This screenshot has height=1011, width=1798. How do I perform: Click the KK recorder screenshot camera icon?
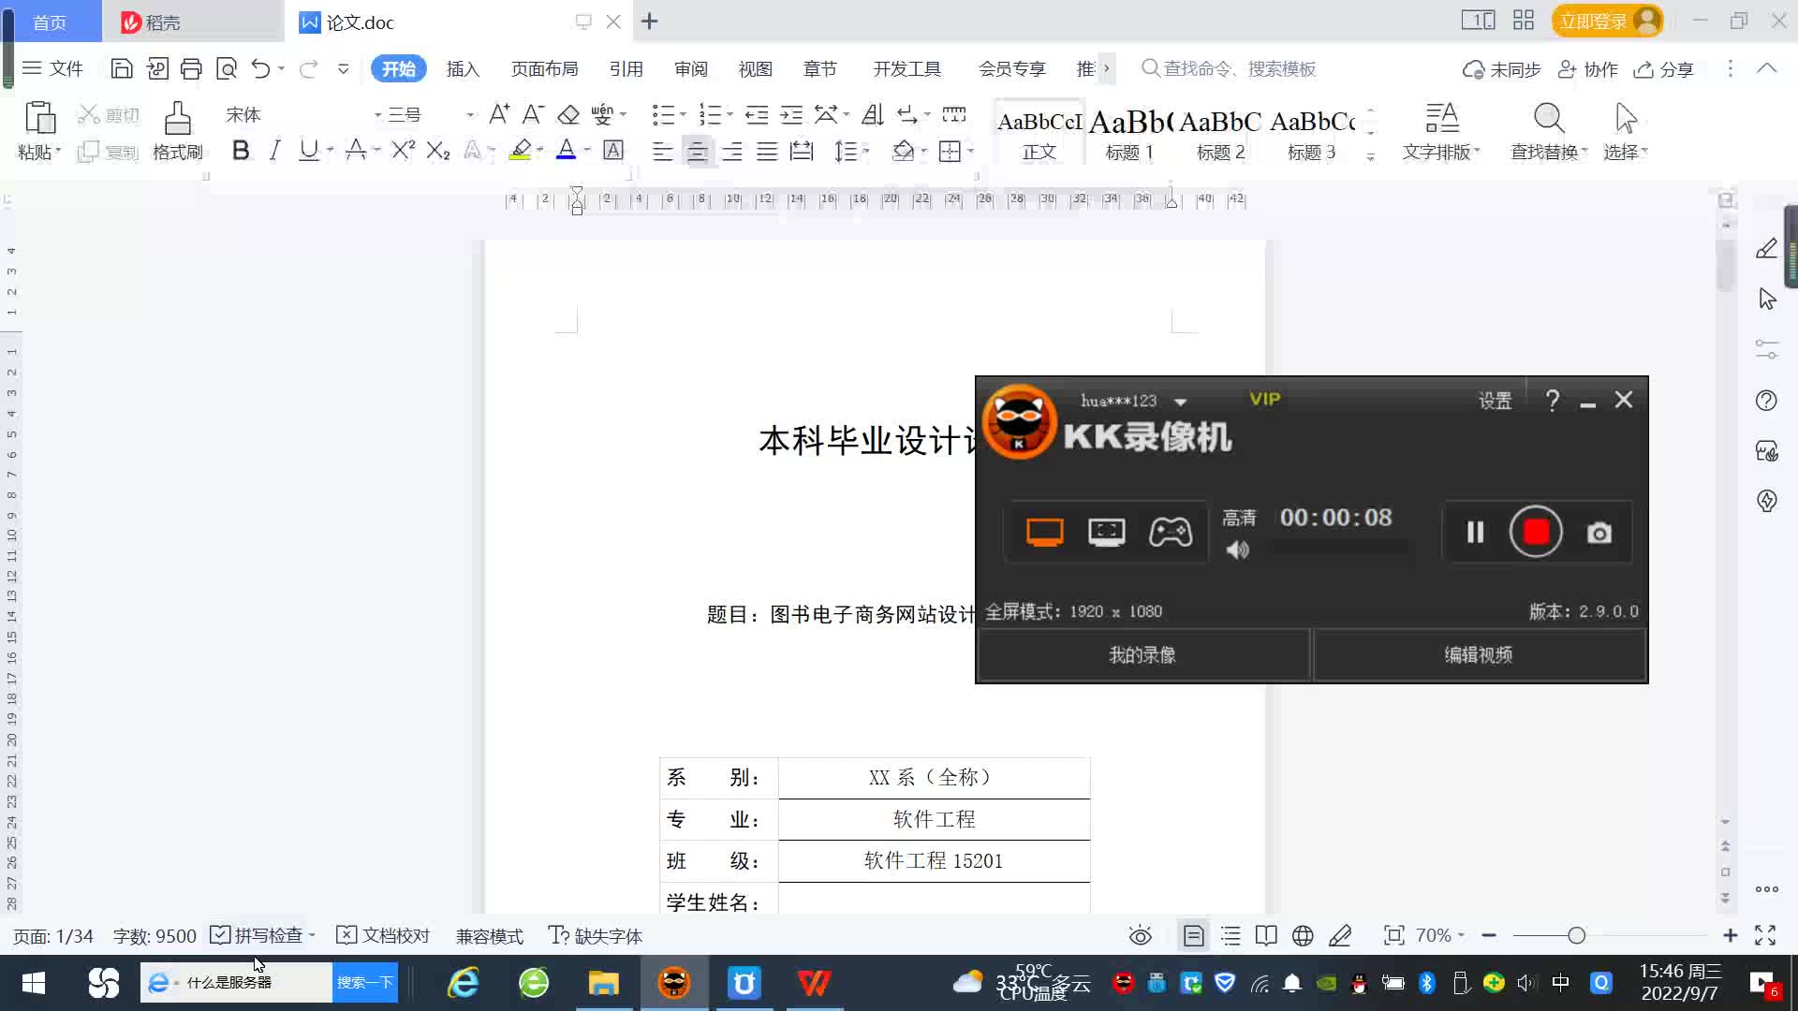[x=1599, y=533]
